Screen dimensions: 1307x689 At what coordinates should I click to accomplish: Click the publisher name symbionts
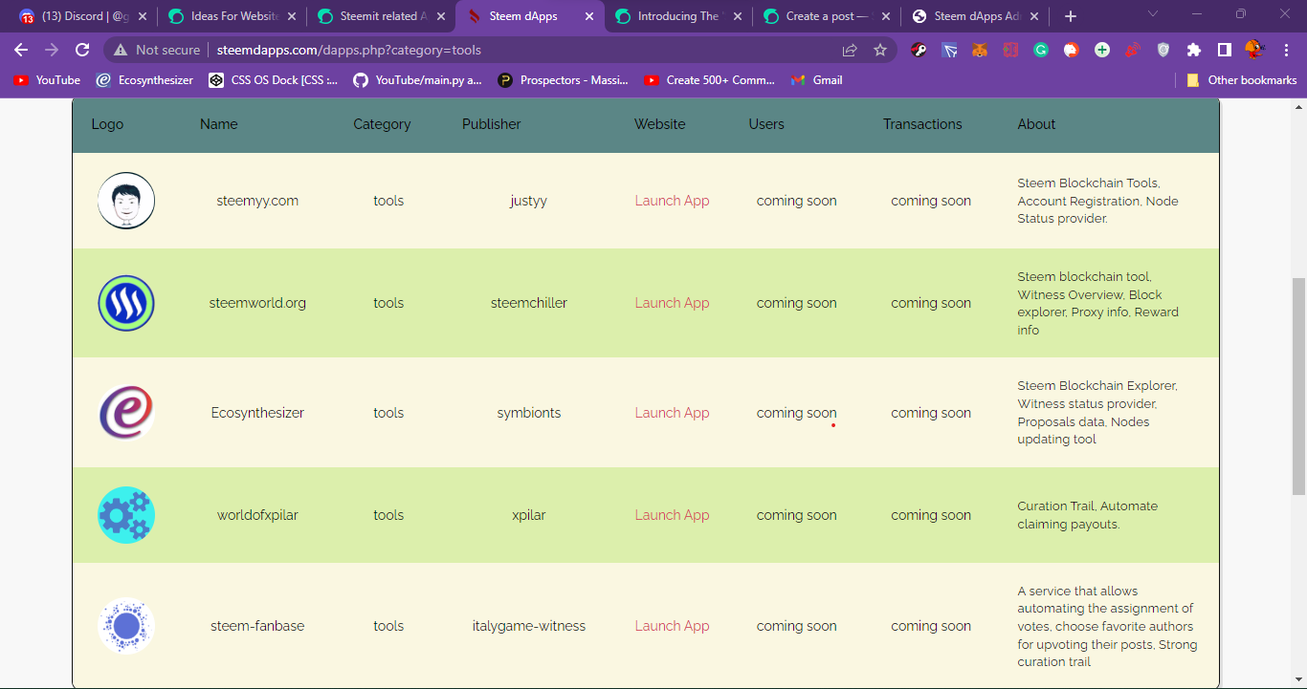(529, 413)
